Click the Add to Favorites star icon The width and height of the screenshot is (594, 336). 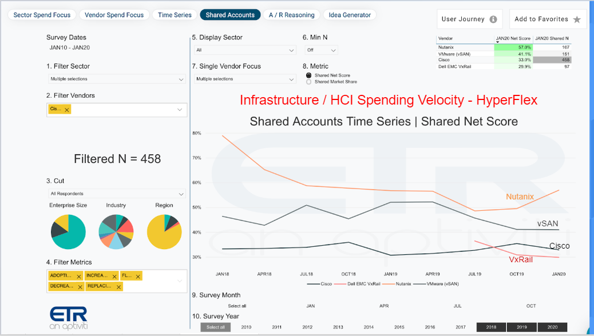click(x=577, y=19)
